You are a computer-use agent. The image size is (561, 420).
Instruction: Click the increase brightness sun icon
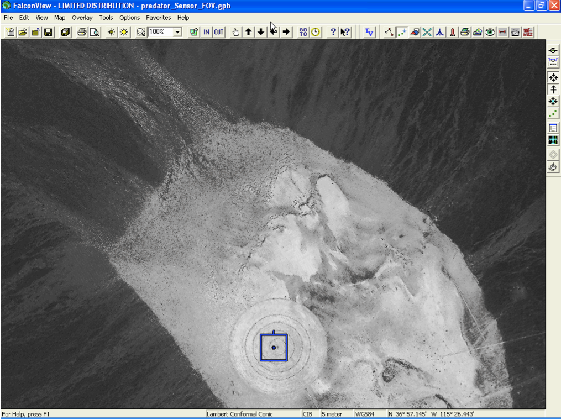pos(124,32)
